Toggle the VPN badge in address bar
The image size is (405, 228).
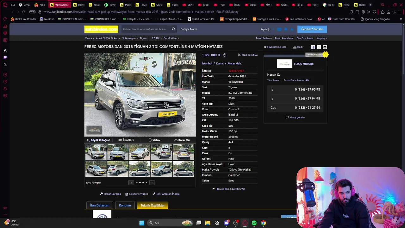[x=32, y=12]
